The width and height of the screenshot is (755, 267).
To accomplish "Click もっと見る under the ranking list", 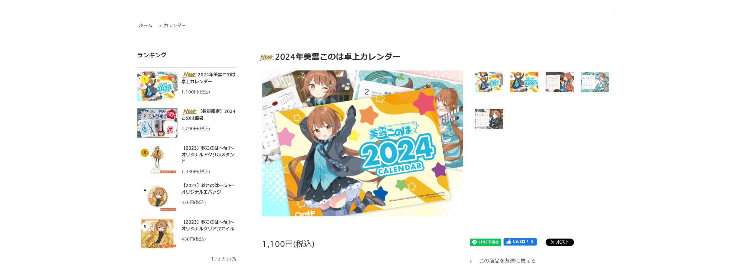I will tap(223, 259).
